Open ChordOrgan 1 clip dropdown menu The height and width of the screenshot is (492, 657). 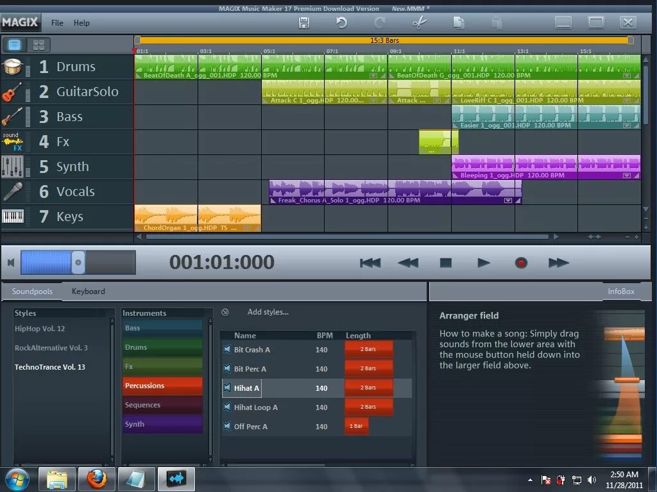tap(247, 228)
